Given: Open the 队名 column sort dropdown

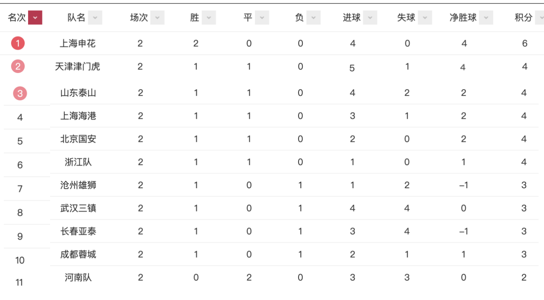Looking at the screenshot, I should [94, 17].
